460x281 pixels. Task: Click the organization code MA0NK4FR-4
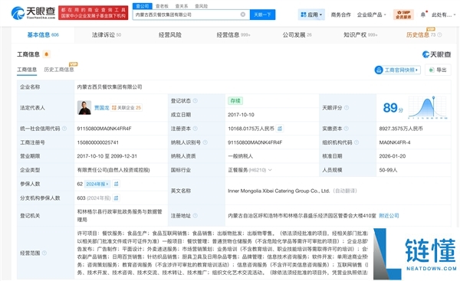pyautogui.click(x=395, y=142)
